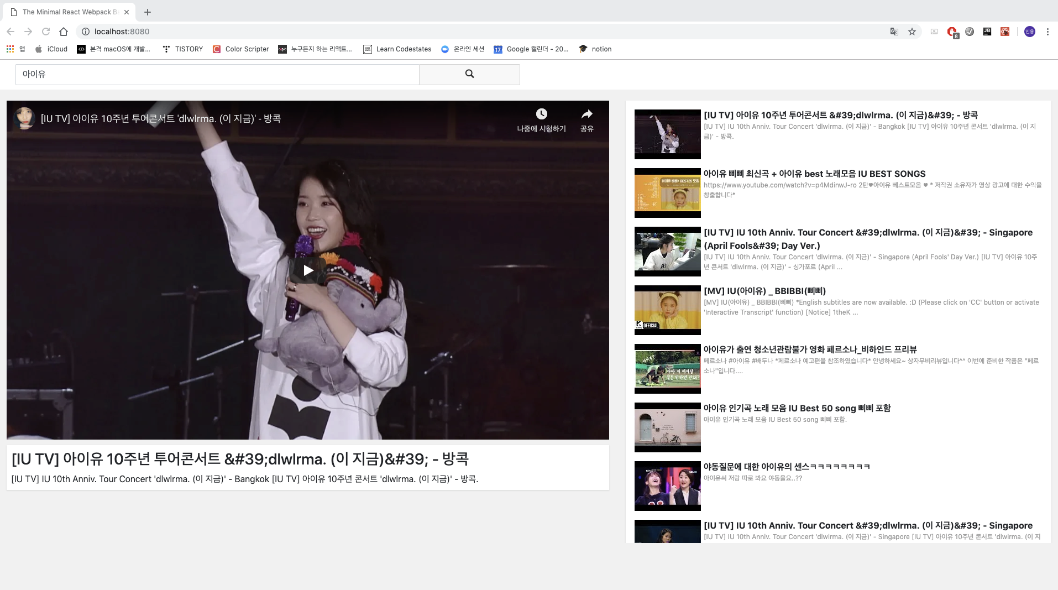Image resolution: width=1058 pixels, height=590 pixels.
Task: Click main video heading below the player
Action: click(240, 459)
